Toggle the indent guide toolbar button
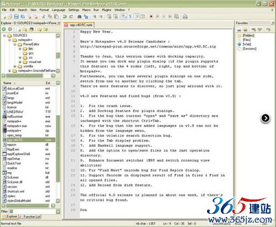This screenshot has height=227, width=276. [x=137, y=17]
